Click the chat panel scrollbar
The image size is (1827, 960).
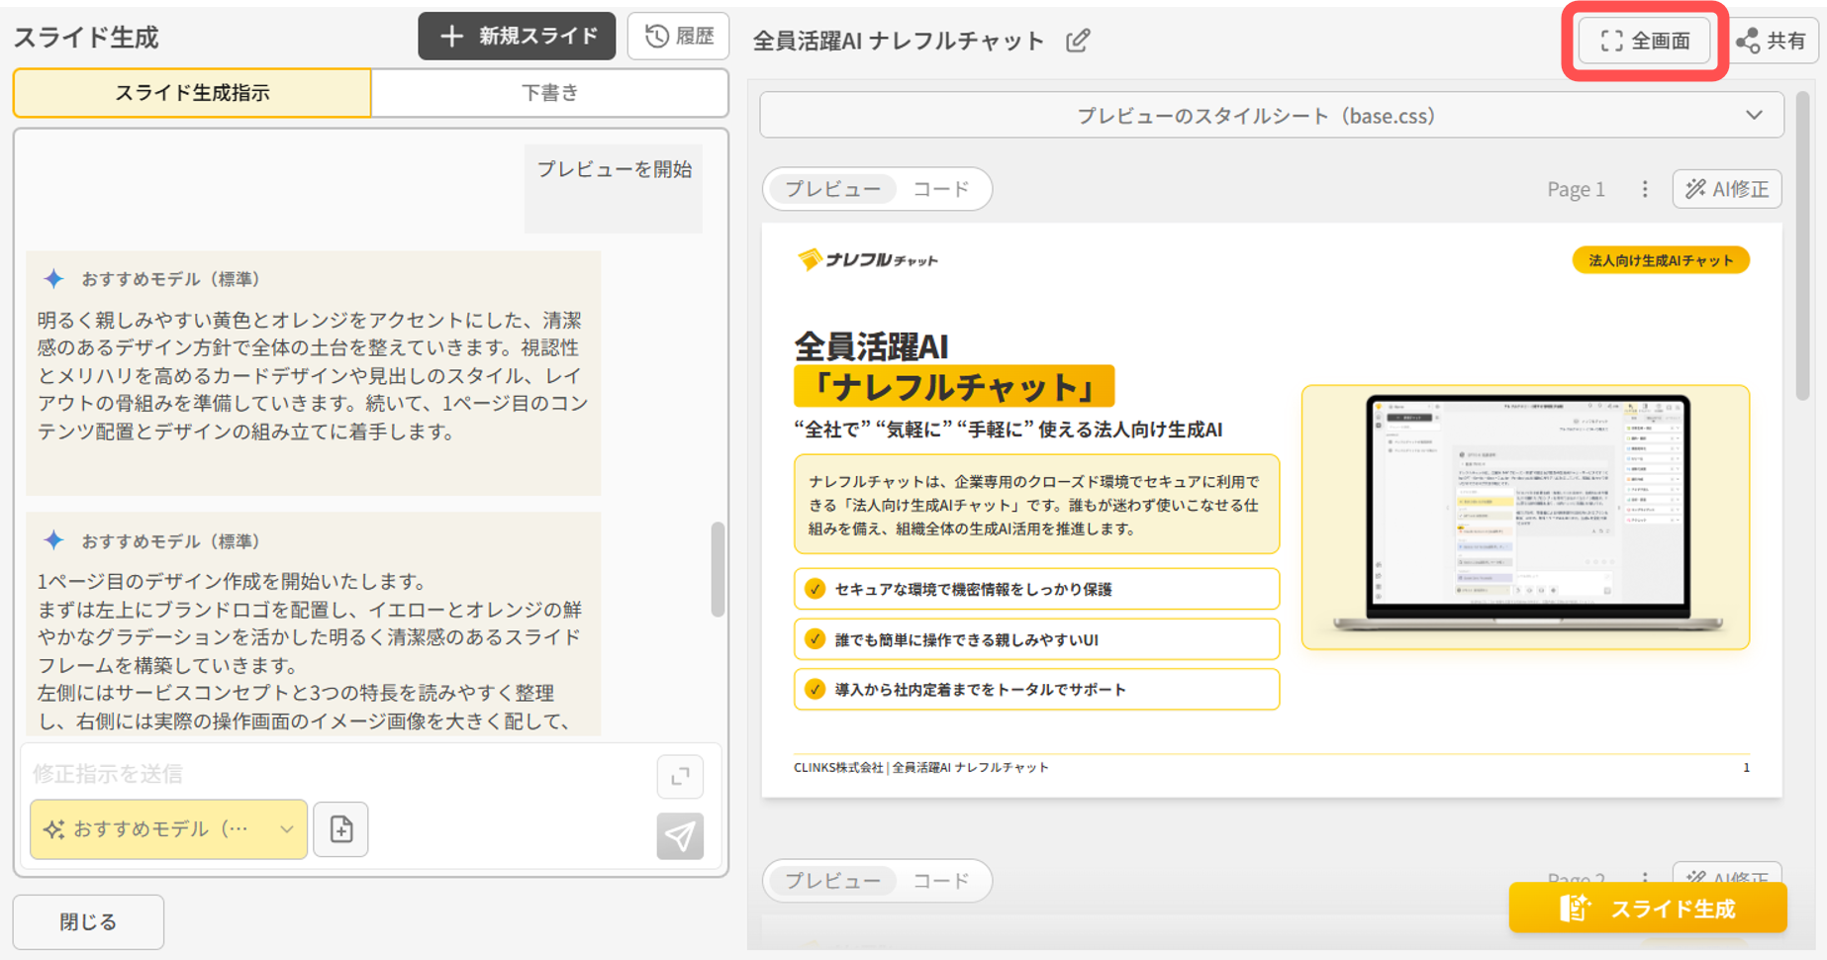tap(718, 569)
